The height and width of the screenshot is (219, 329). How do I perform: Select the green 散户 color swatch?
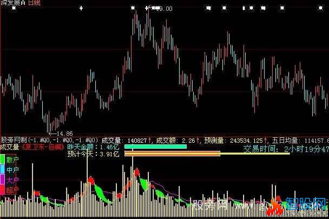[2, 160]
